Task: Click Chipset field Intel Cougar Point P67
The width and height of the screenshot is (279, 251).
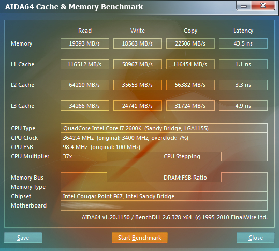Action: [164, 196]
